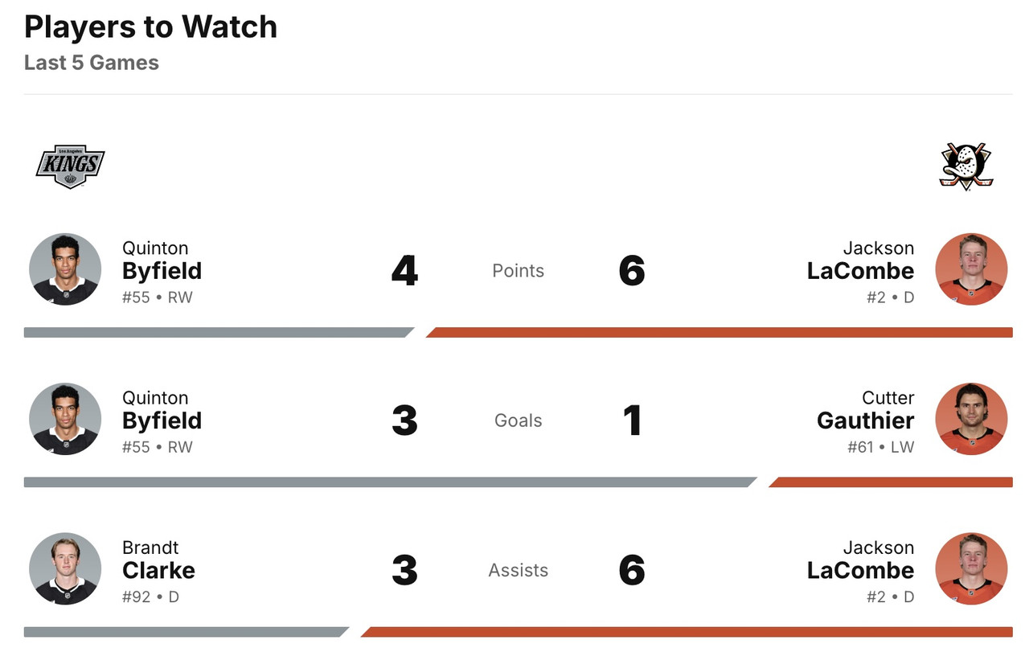This screenshot has width=1029, height=652.
Task: Select the Goals stat label
Action: coord(518,420)
